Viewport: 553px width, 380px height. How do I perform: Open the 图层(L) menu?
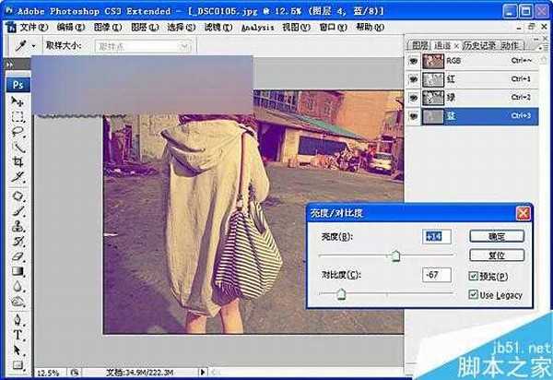point(145,27)
